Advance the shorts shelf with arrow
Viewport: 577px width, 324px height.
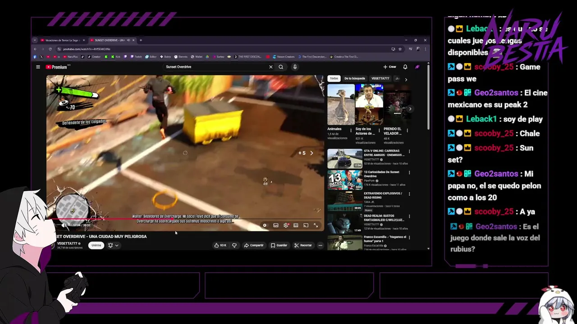410,109
